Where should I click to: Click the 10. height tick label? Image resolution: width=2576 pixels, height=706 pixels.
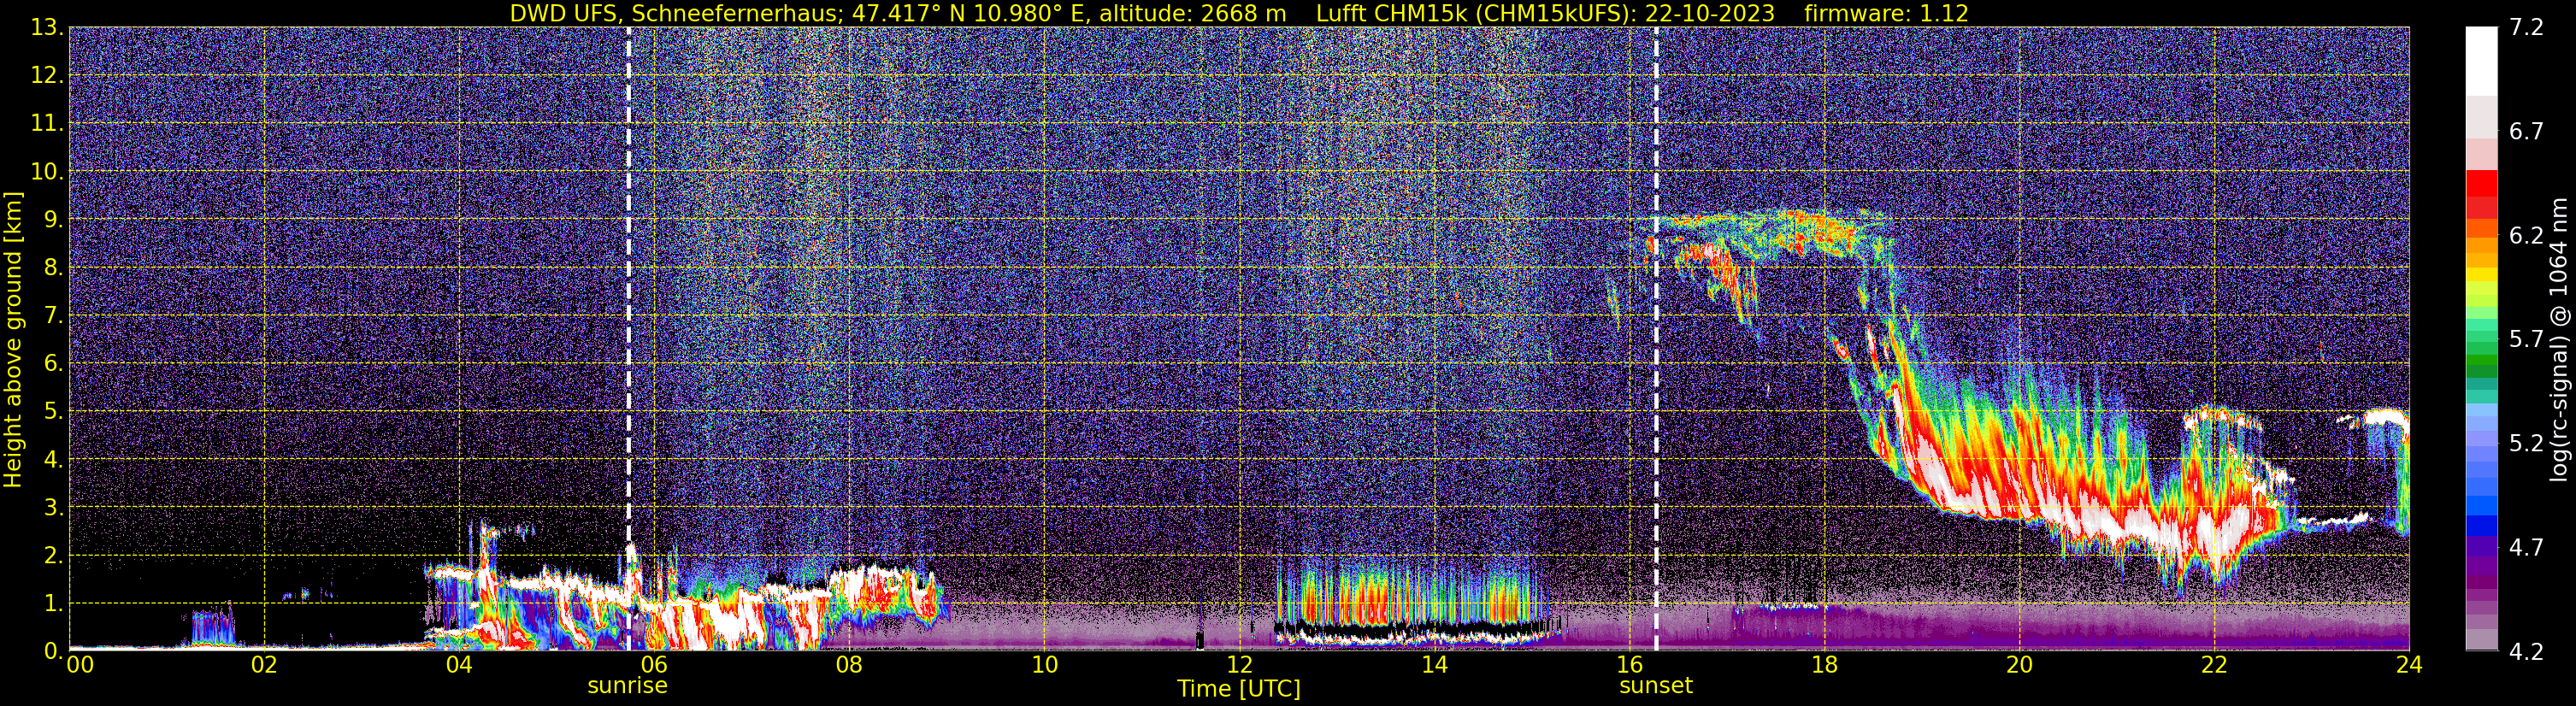[x=46, y=172]
